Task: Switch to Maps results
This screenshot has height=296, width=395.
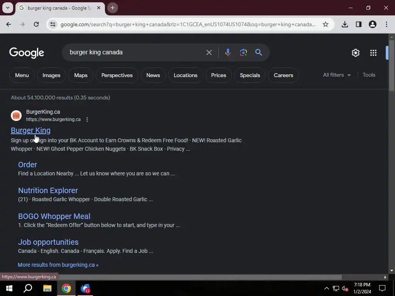Action: pyautogui.click(x=81, y=75)
